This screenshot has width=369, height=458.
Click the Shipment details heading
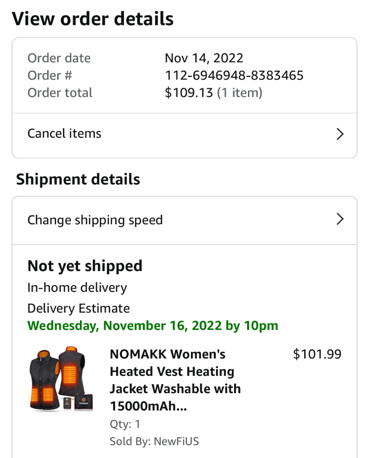pos(78,179)
